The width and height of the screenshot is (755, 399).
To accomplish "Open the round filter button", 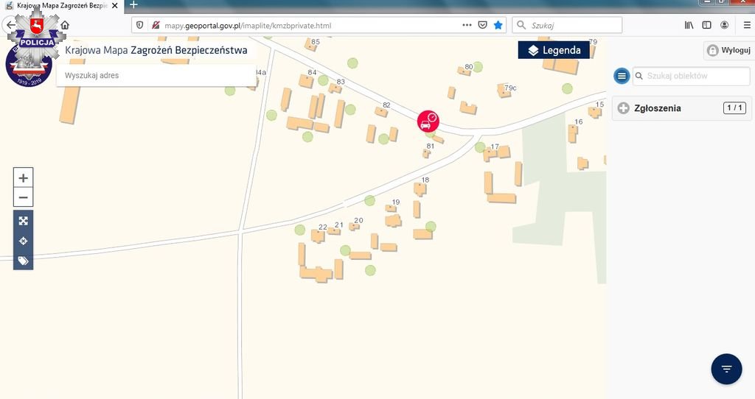I will pos(726,369).
